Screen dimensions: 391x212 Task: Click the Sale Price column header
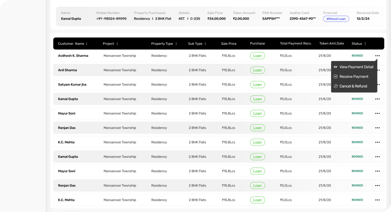coord(229,44)
